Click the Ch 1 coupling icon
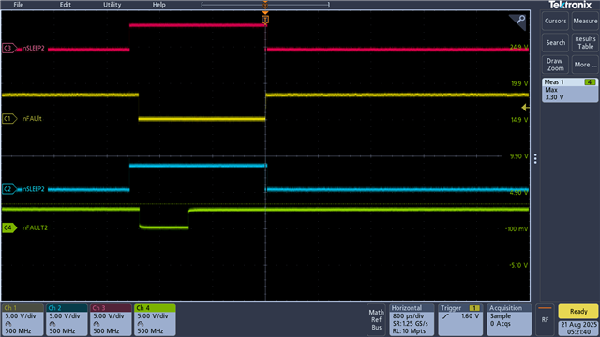 [x=8, y=324]
